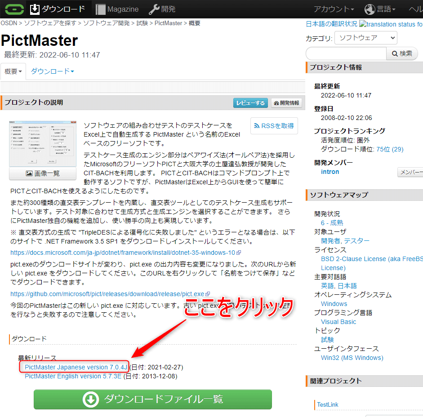Click magnifier icon in 検索 button
The width and height of the screenshot is (423, 417).
395,53
